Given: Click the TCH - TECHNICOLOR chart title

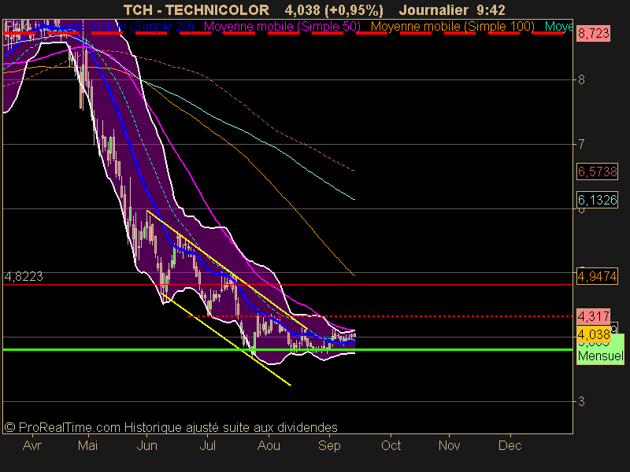Looking at the screenshot, I should [196, 9].
